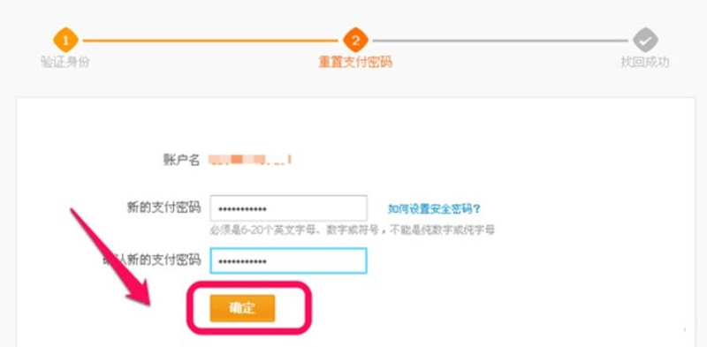Click the password requirements hint text
This screenshot has width=707, height=347.
point(353,230)
